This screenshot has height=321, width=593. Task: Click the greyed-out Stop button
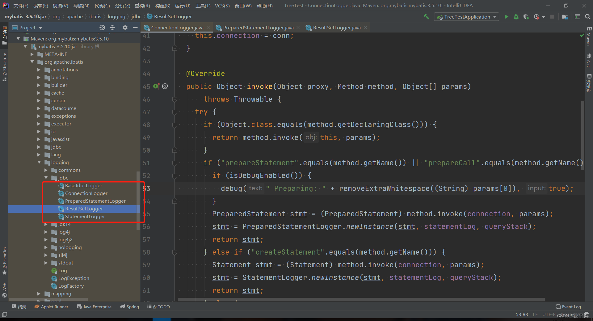point(552,17)
